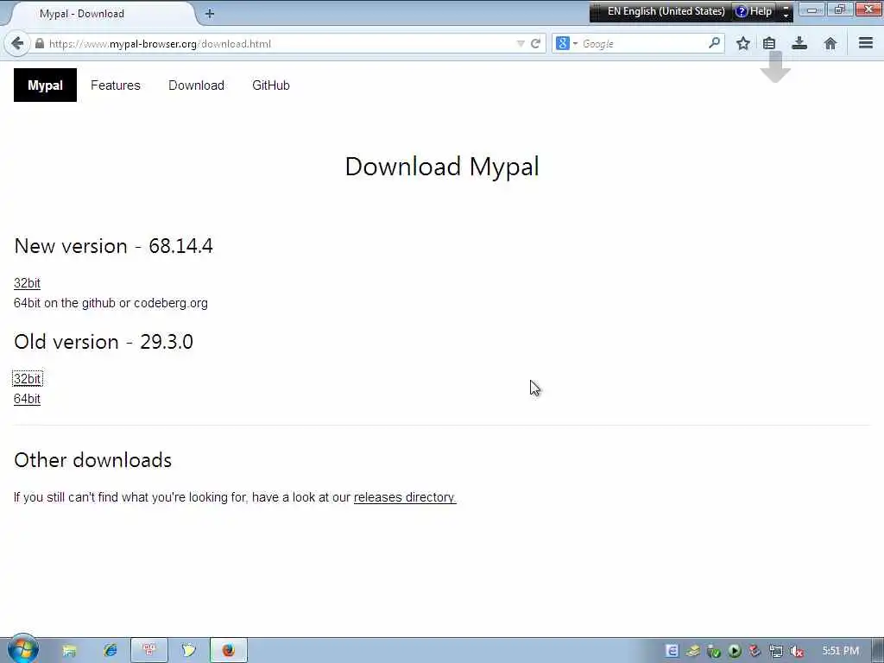Click the red tray icon left of network
The width and height of the screenshot is (884, 663).
755,651
